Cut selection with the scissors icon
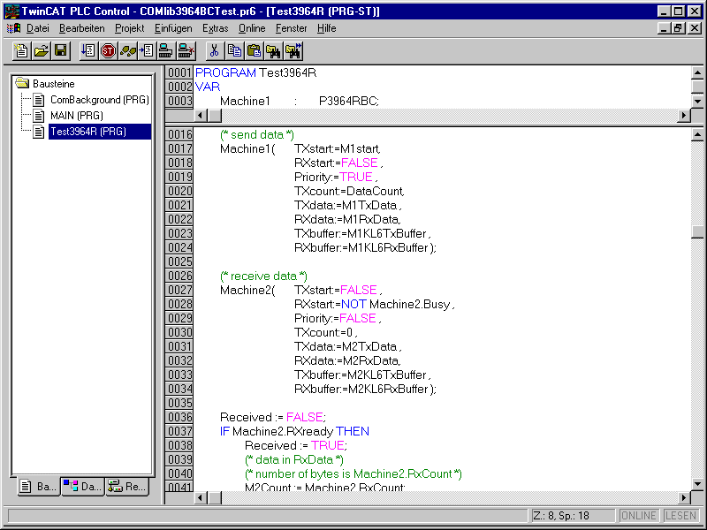 (x=215, y=51)
